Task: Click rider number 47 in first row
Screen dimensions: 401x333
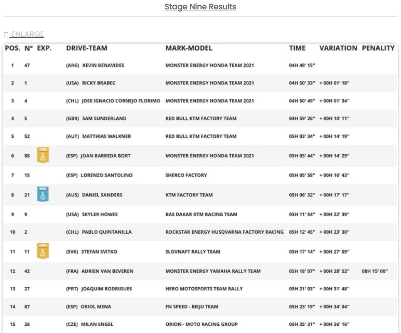Action: [x=27, y=65]
